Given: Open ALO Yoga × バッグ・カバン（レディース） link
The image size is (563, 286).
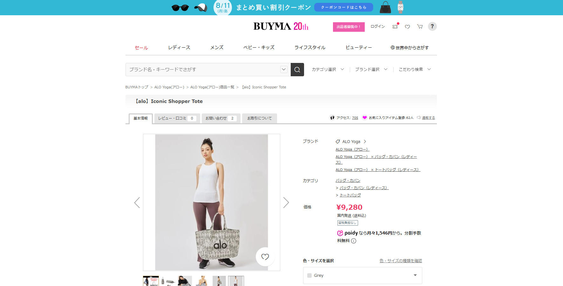Looking at the screenshot, I should (376, 160).
